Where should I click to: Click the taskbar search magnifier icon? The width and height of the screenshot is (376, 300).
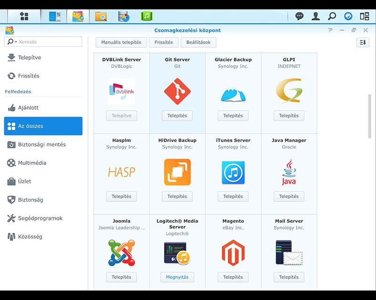pyautogui.click(x=331, y=15)
